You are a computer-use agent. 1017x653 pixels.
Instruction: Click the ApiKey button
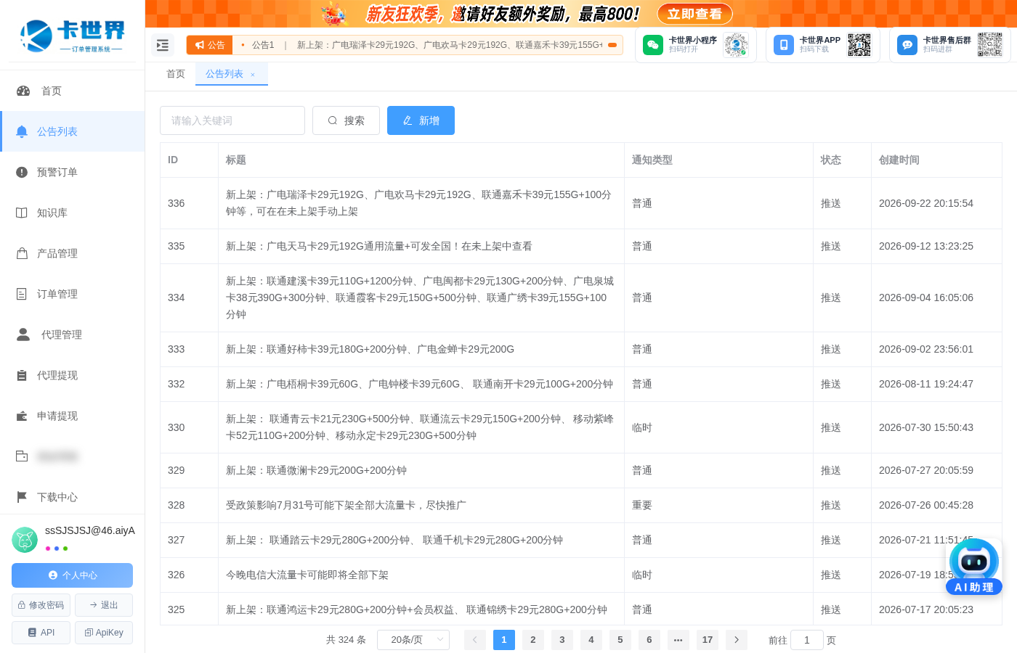(104, 633)
